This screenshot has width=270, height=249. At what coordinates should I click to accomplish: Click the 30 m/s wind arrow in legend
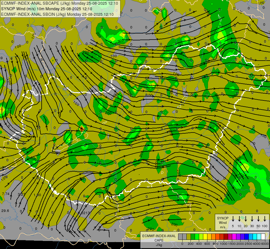click(x=252, y=219)
